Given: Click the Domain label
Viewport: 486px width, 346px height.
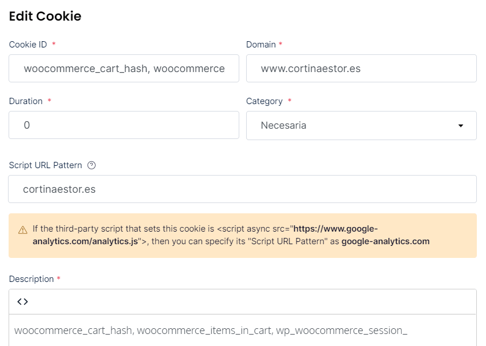Looking at the screenshot, I should [261, 45].
